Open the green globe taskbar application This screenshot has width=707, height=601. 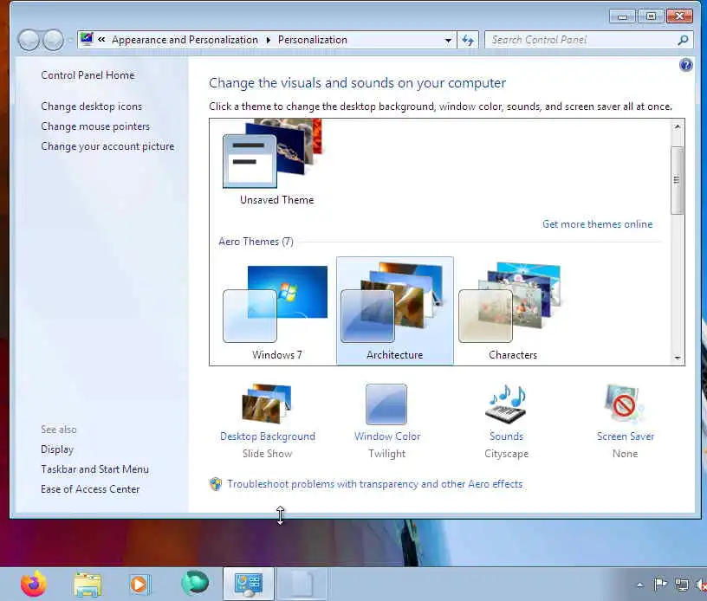[x=195, y=584]
